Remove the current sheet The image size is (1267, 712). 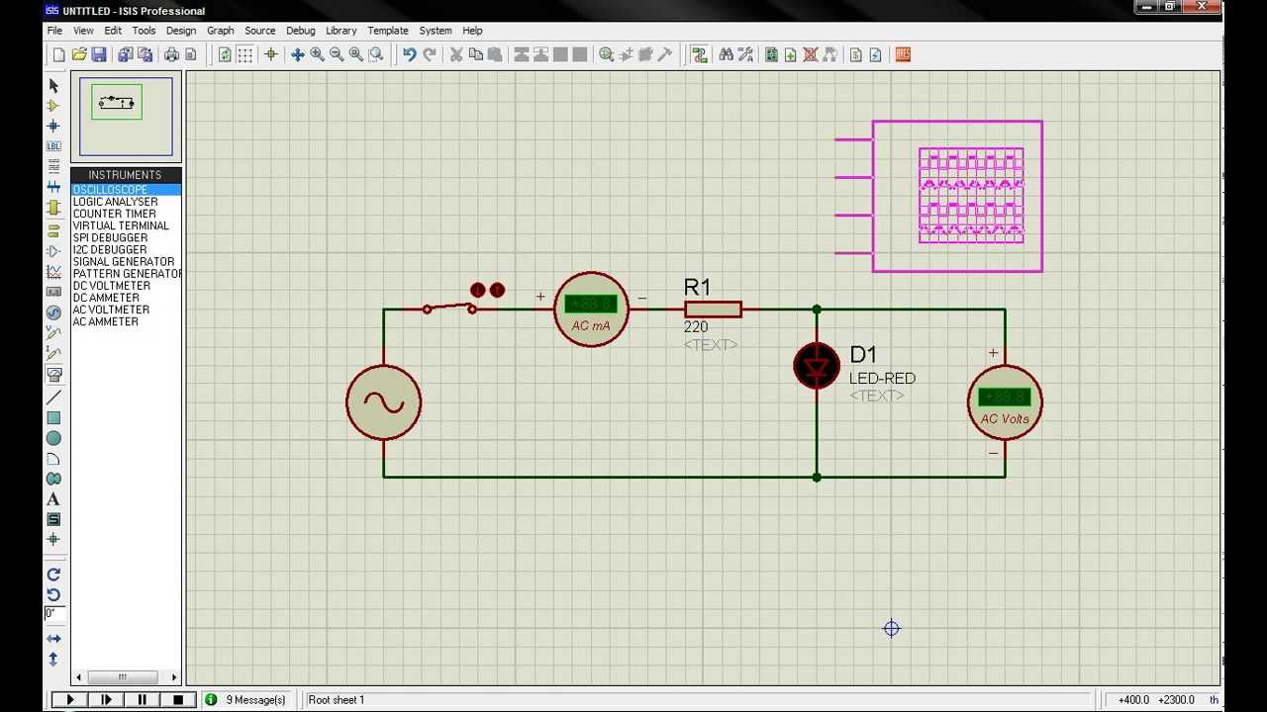pyautogui.click(x=810, y=54)
